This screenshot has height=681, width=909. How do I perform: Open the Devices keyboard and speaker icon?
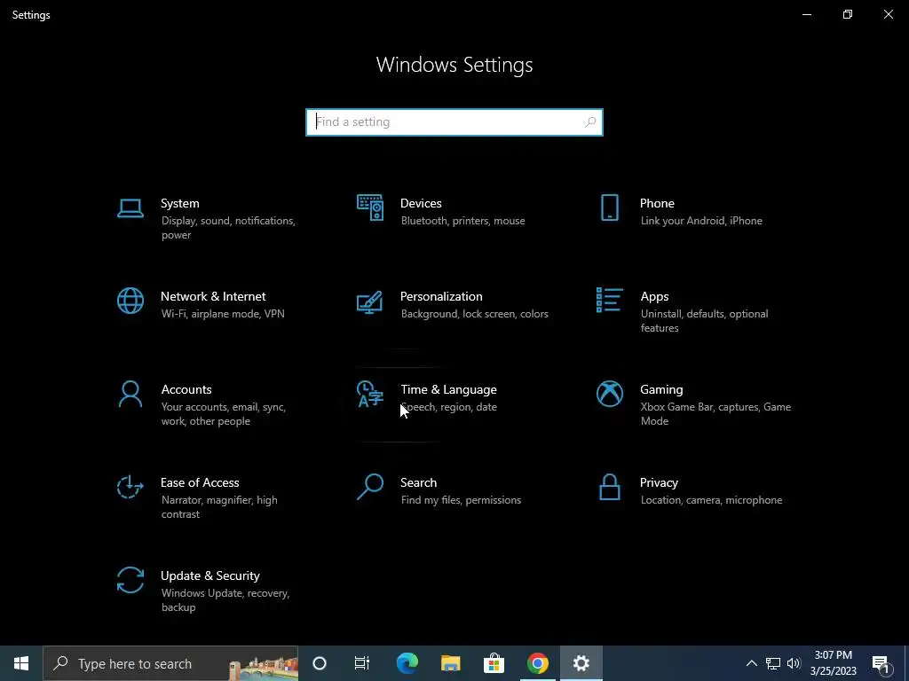click(x=370, y=207)
